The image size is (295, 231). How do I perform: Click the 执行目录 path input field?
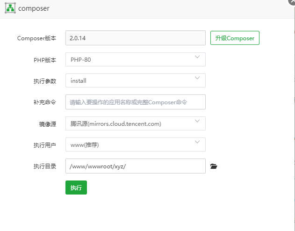click(x=136, y=166)
